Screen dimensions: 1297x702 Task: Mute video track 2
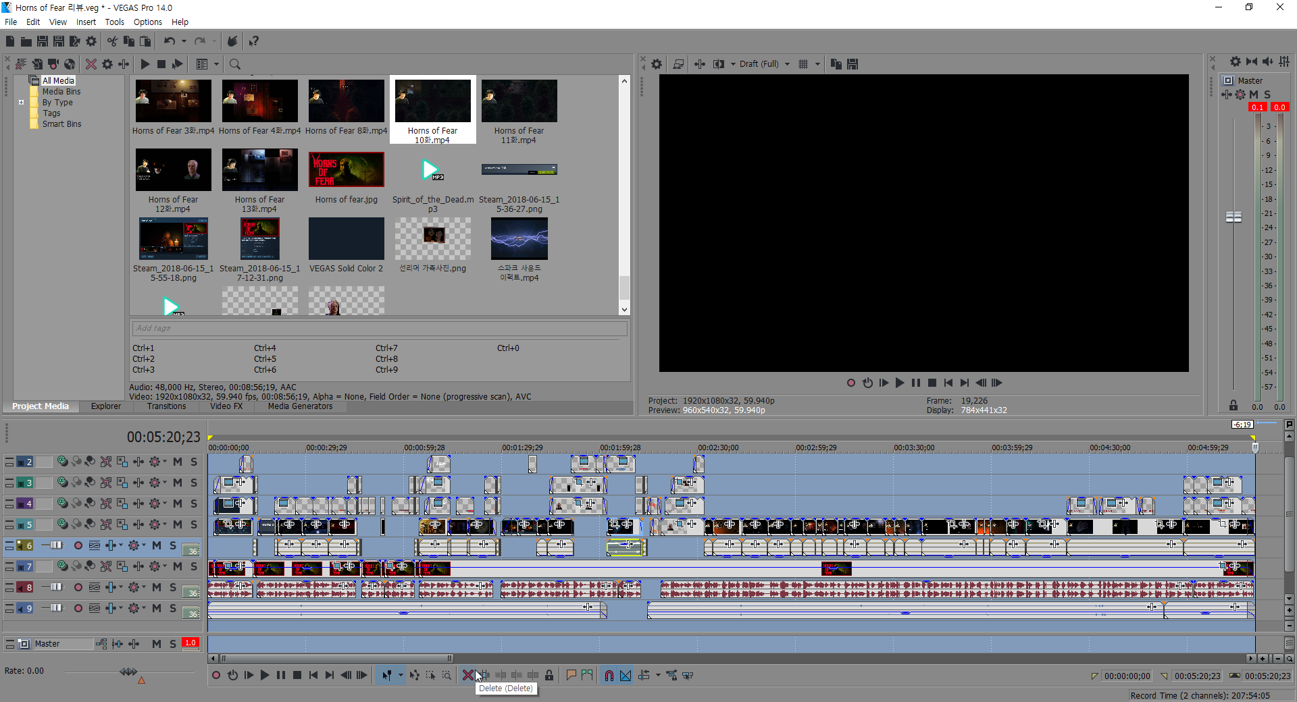[178, 462]
